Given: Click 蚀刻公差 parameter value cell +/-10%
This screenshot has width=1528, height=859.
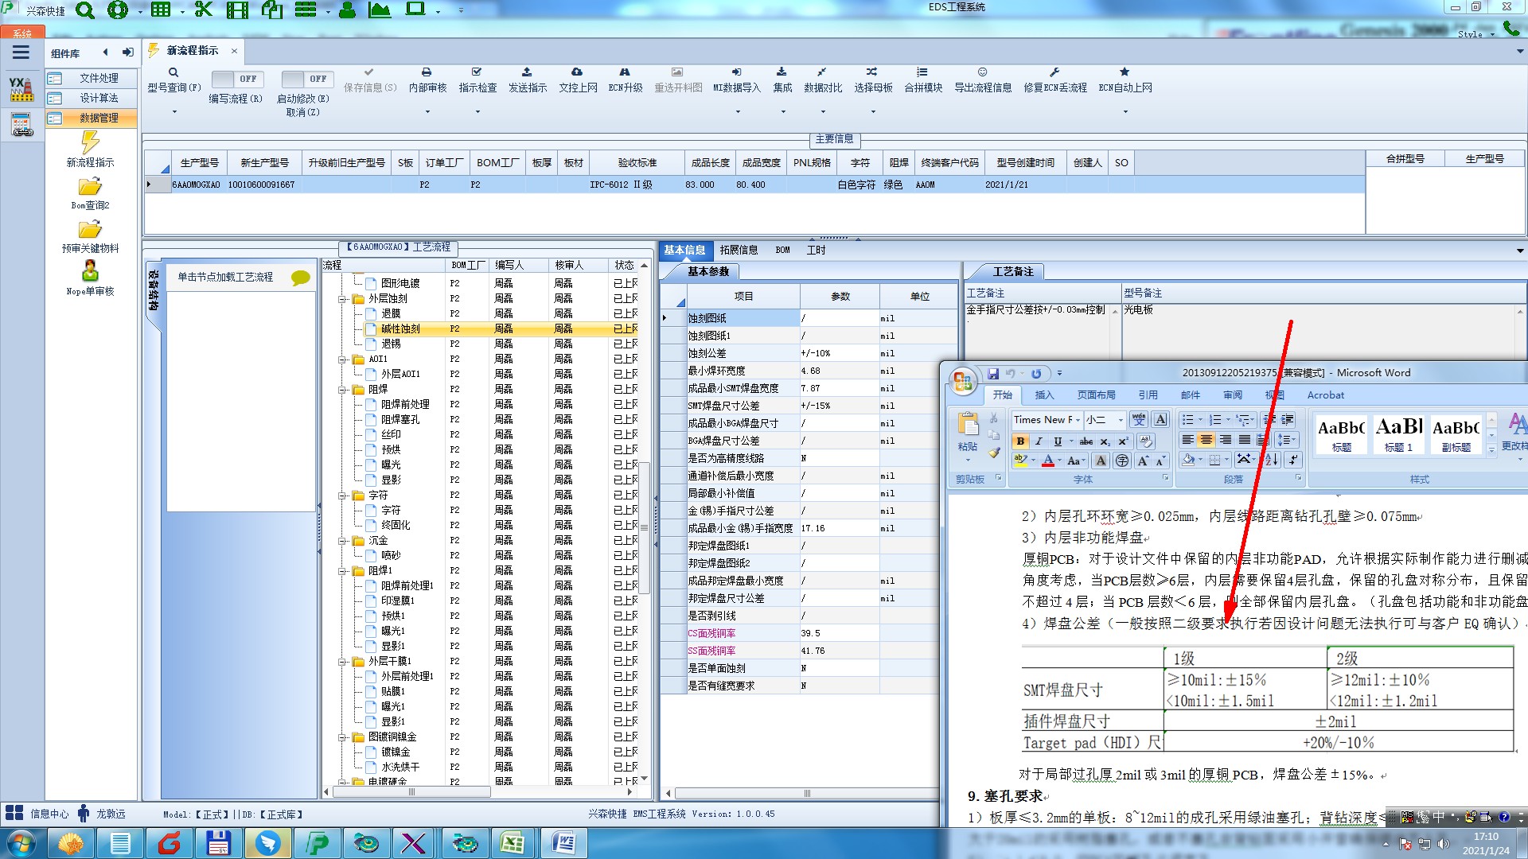Looking at the screenshot, I should point(840,353).
